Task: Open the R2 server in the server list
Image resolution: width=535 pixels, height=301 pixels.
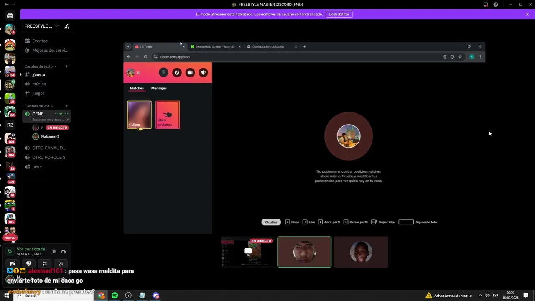Action: pos(10,125)
